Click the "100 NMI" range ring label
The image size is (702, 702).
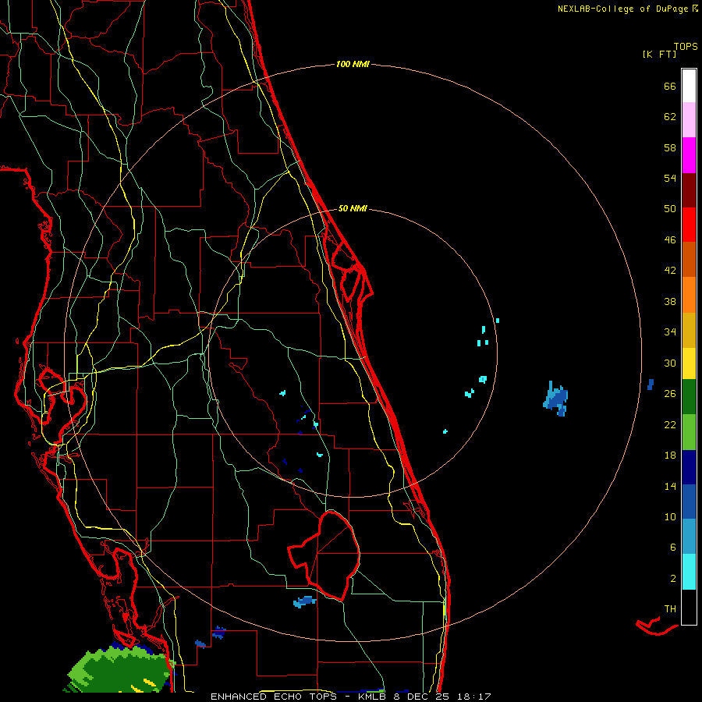click(x=353, y=64)
